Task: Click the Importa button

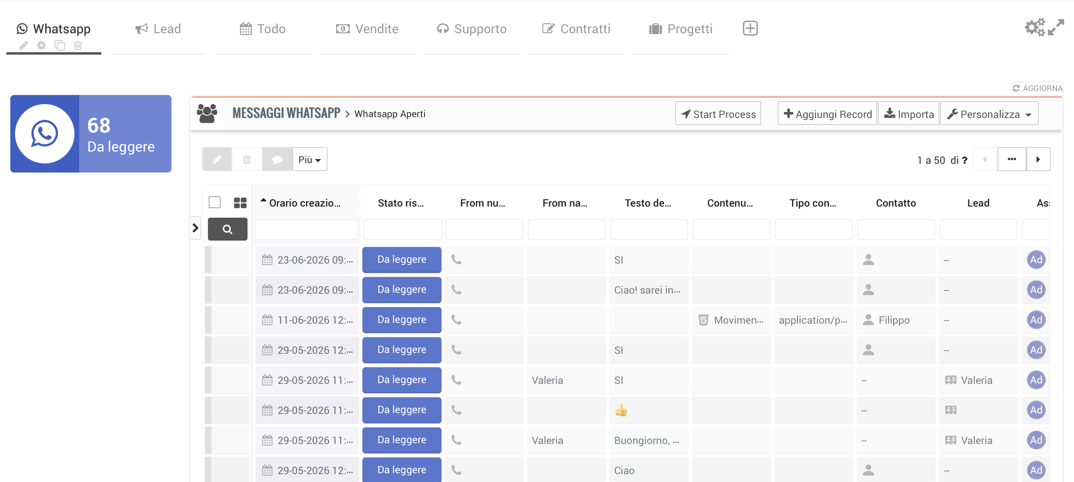Action: tap(909, 114)
